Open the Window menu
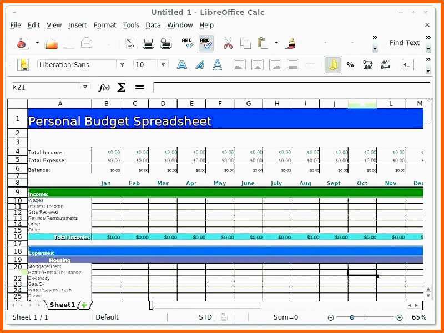Image resolution: width=444 pixels, height=333 pixels. pyautogui.click(x=180, y=25)
